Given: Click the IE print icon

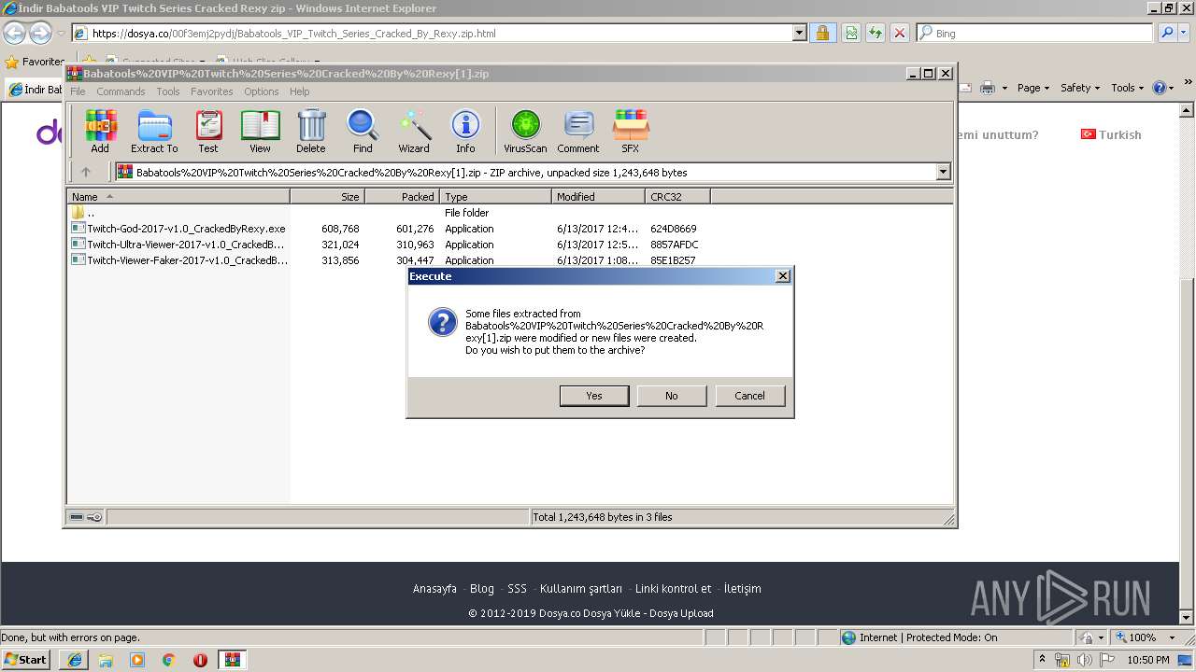Looking at the screenshot, I should (988, 88).
